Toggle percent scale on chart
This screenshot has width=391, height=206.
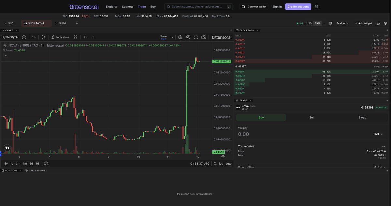[215, 163]
